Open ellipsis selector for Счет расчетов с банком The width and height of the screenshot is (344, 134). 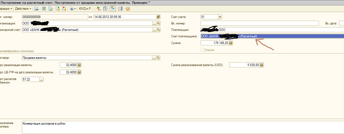point(41,79)
